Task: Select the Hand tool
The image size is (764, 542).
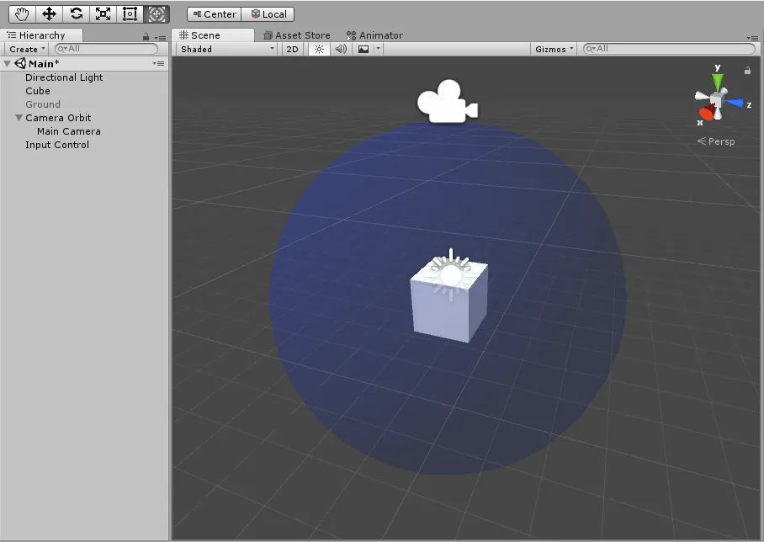Action: coord(21,14)
